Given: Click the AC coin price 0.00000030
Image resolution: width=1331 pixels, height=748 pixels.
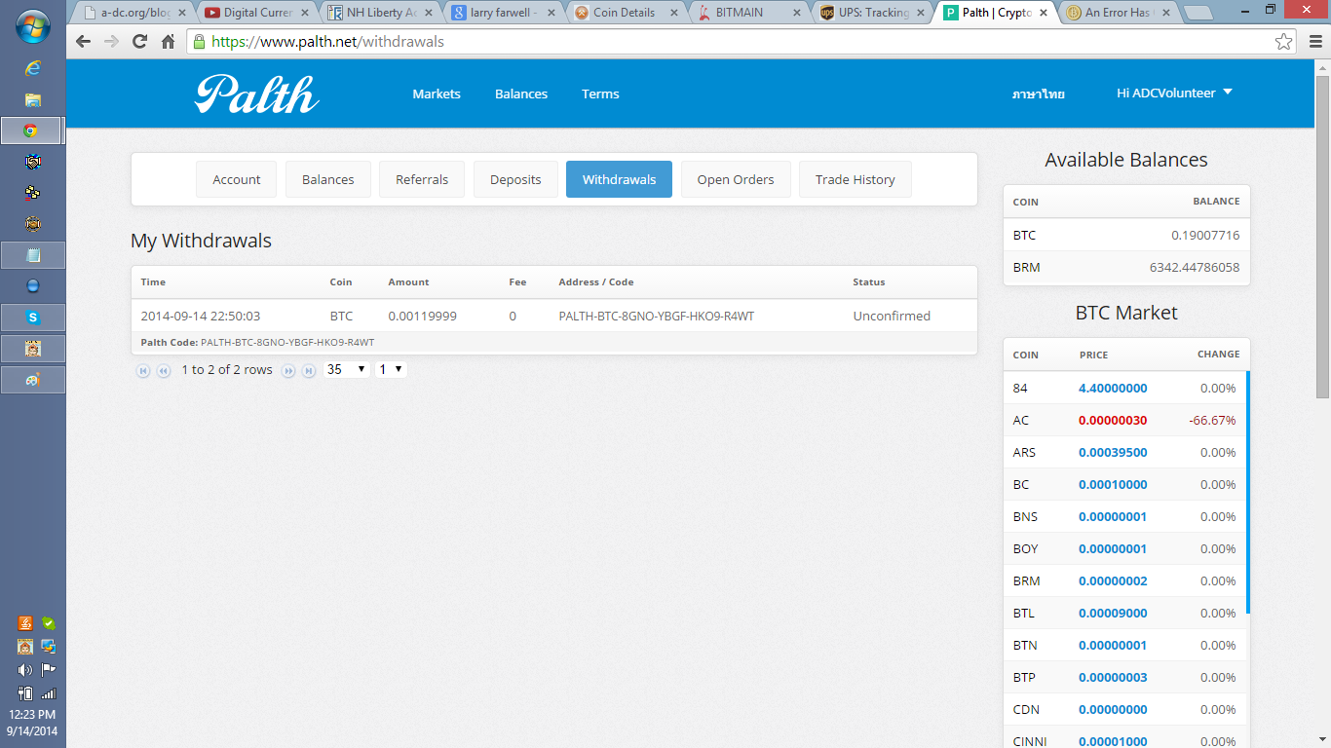Looking at the screenshot, I should [x=1112, y=421].
